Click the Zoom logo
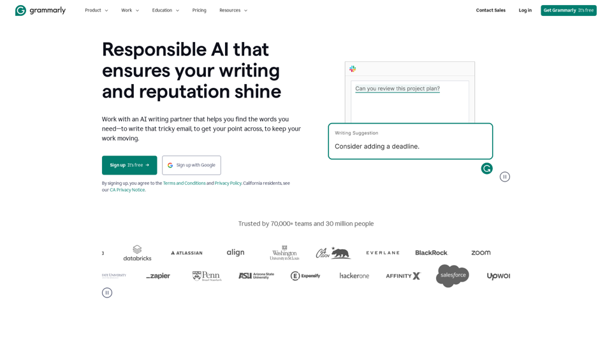 click(481, 253)
